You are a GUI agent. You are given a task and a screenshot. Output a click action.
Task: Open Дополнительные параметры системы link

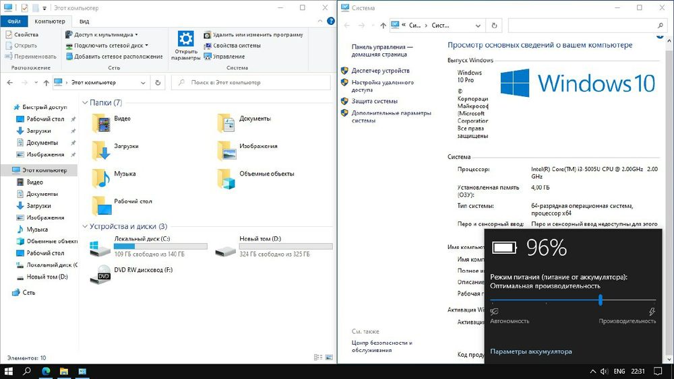coord(391,116)
